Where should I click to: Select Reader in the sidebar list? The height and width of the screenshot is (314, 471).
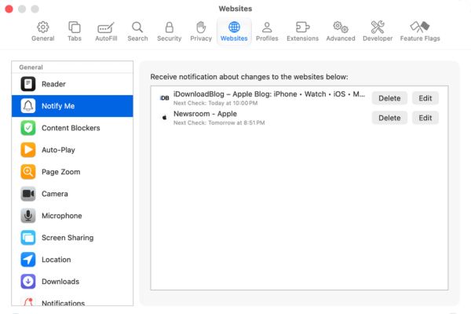tap(72, 84)
